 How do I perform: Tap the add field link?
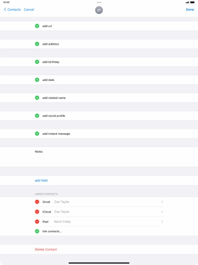41,180
